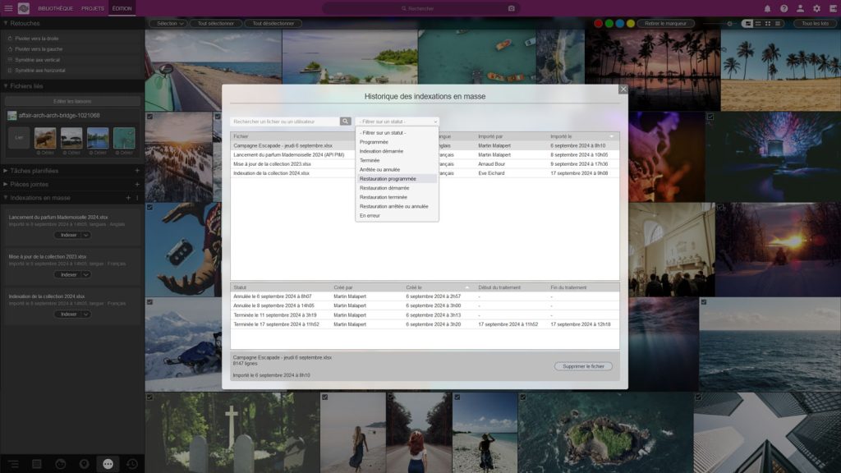Toggle checkbox on woman in blue dress photo
The image size is (841, 473).
coord(325,397)
